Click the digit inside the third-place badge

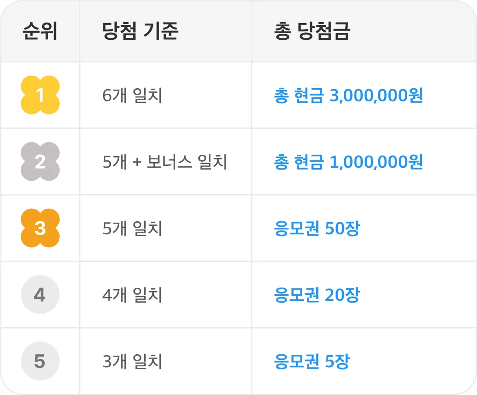[40, 228]
